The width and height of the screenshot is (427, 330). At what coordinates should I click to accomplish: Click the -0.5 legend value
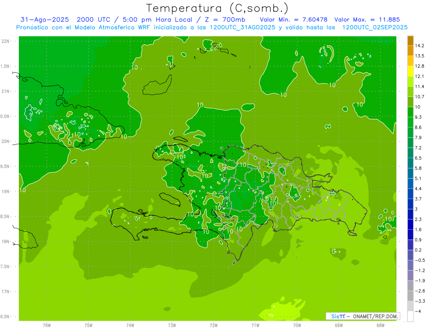click(420, 260)
